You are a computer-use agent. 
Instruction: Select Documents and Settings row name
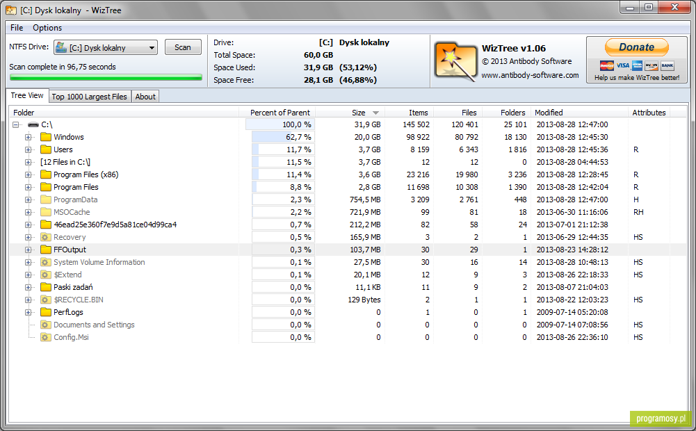(x=94, y=325)
